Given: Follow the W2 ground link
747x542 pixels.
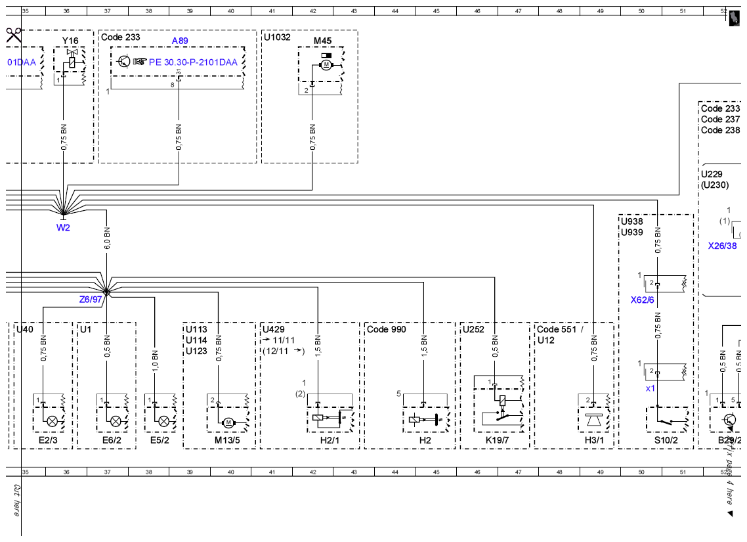Looking at the screenshot, I should [63, 228].
